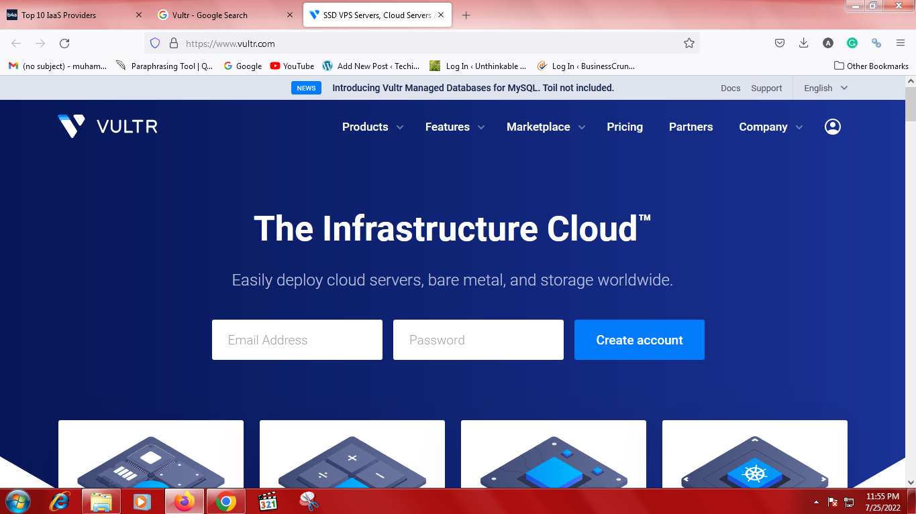Open the Firefox hamburger menu
The width and height of the screenshot is (916, 514).
click(x=901, y=44)
